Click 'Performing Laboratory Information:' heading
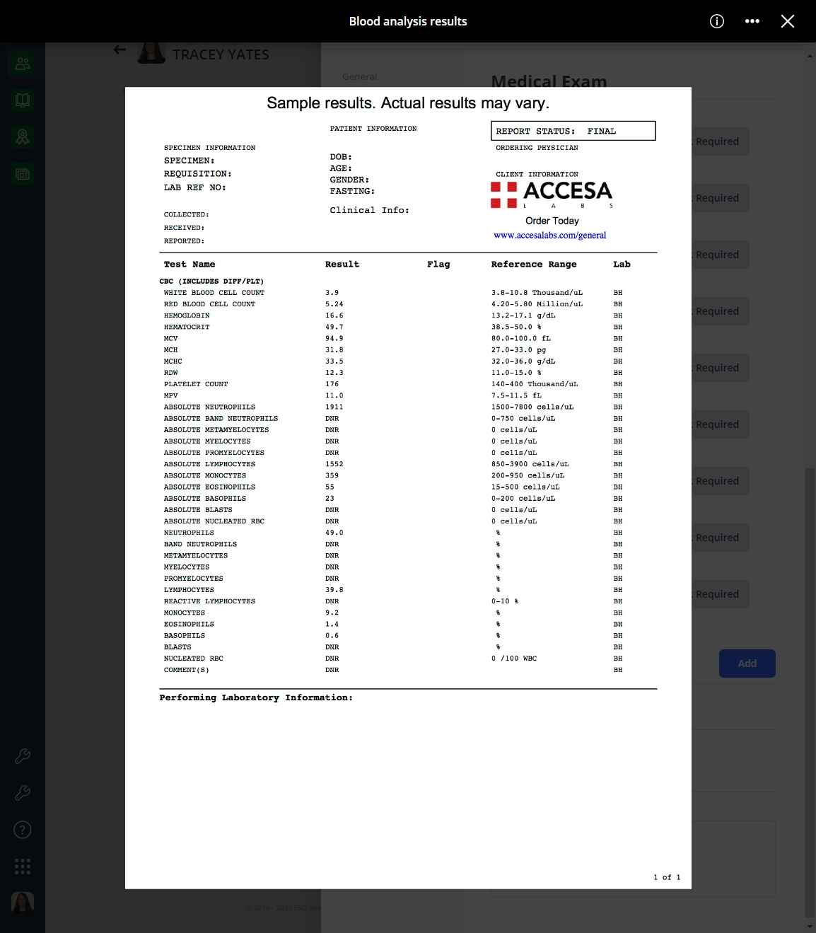 click(256, 698)
